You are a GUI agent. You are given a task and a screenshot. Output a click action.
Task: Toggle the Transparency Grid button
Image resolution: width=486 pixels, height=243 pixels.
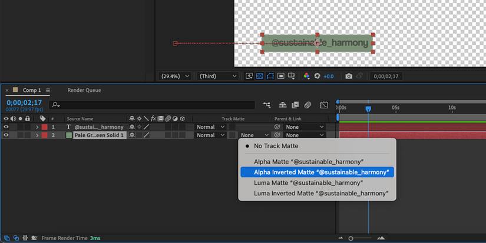click(x=260, y=76)
